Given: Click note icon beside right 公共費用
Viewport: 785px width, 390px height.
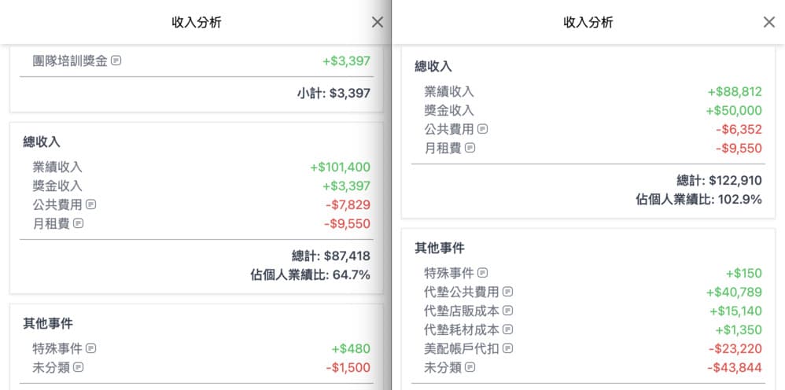Looking at the screenshot, I should pyautogui.click(x=482, y=129).
